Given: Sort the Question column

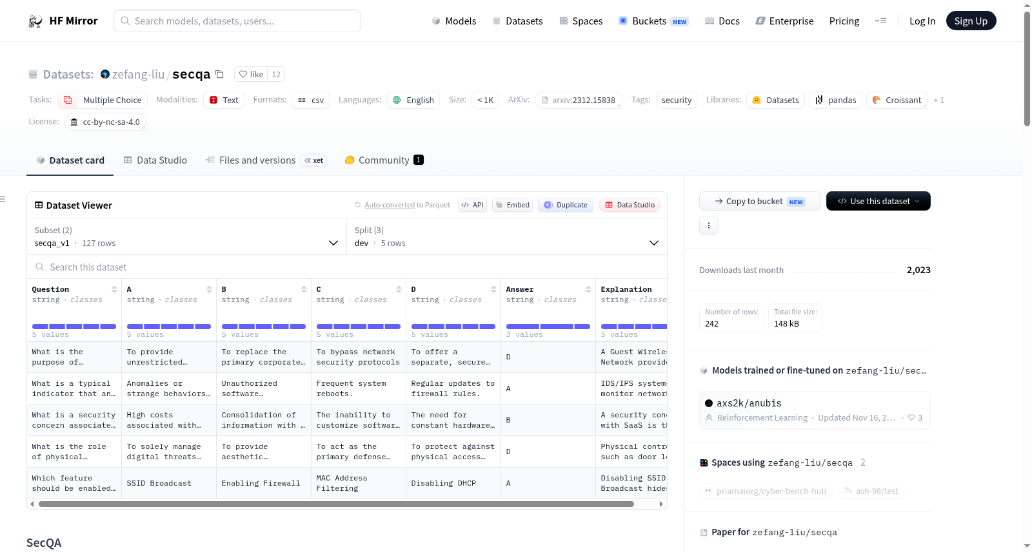Looking at the screenshot, I should pos(114,289).
